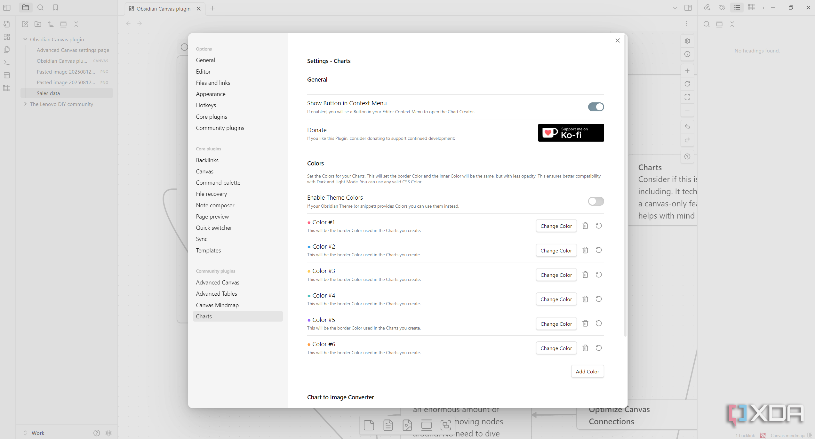Click Change Color for Color #4
Screen dimensions: 815x439
click(556, 299)
